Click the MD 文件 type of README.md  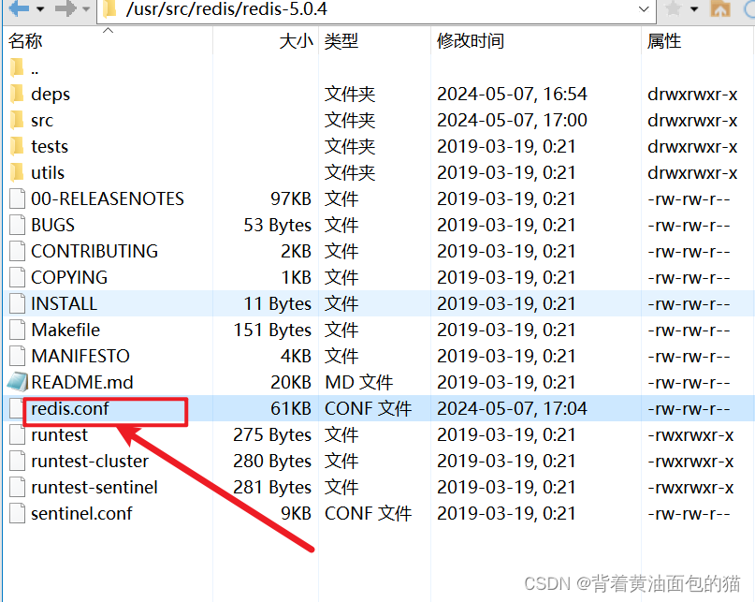point(358,382)
